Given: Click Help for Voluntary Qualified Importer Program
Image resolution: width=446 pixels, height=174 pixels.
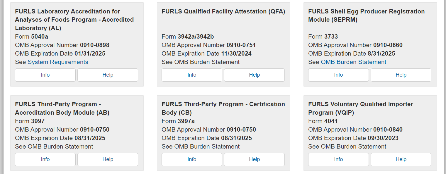Looking at the screenshot, I should (x=401, y=159).
